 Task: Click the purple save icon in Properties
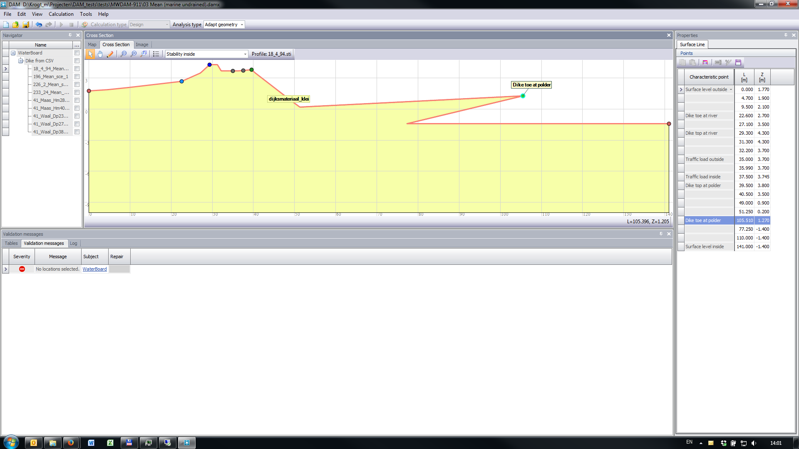click(x=738, y=62)
